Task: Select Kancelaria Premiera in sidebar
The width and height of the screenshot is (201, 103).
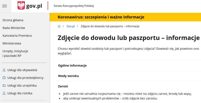Action: coord(17,36)
